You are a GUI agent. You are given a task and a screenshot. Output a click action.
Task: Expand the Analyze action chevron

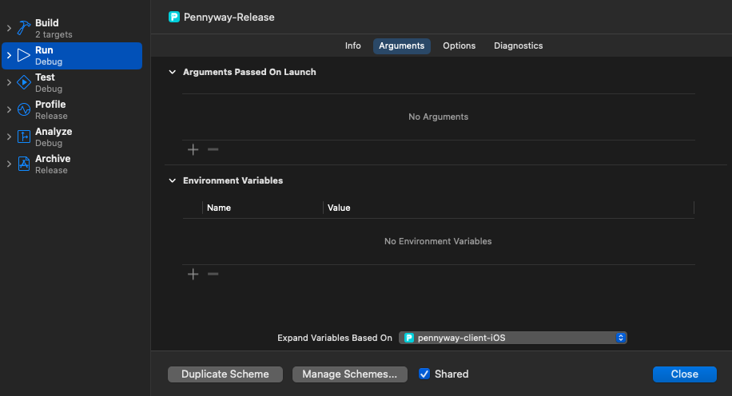click(9, 137)
